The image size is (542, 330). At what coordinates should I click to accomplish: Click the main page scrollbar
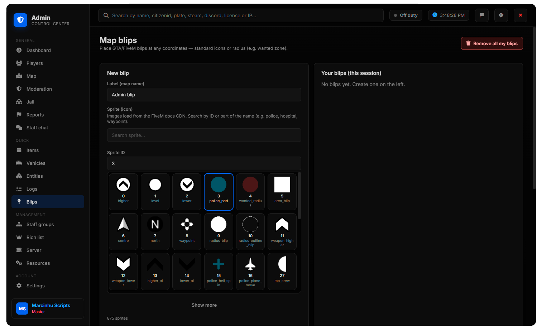(x=534, y=107)
